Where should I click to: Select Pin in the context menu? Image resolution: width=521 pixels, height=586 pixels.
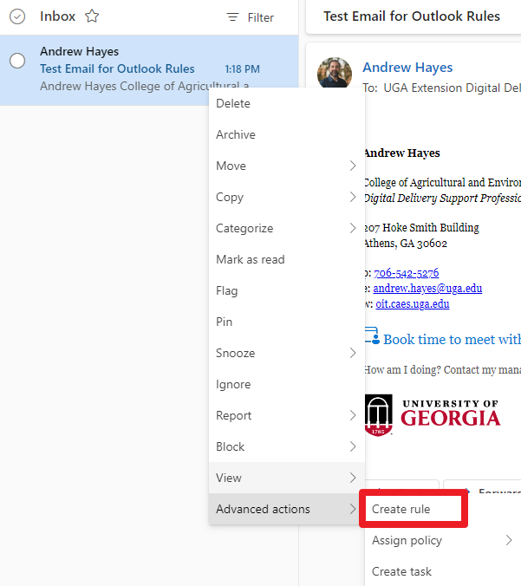[x=287, y=322]
